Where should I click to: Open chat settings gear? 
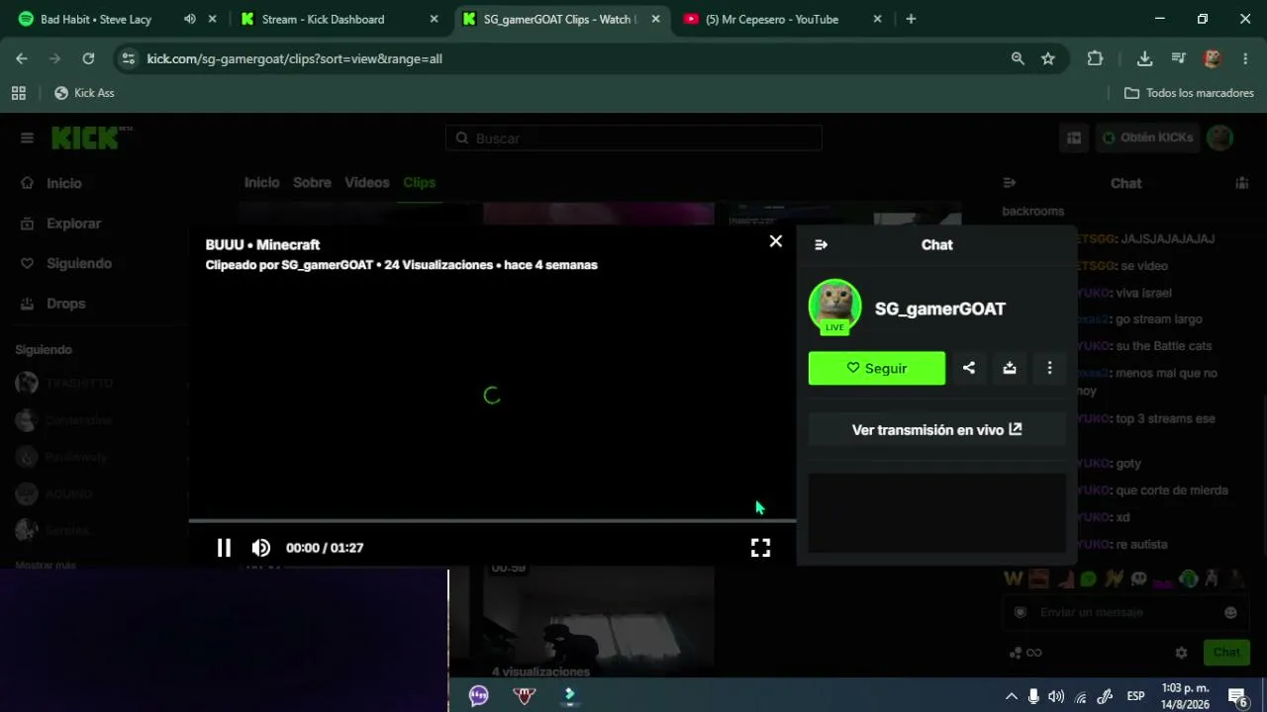point(1181,653)
